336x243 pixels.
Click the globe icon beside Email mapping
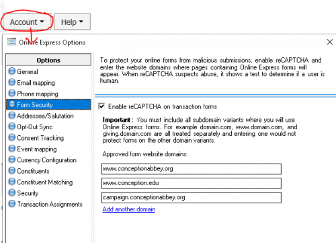pyautogui.click(x=12, y=82)
